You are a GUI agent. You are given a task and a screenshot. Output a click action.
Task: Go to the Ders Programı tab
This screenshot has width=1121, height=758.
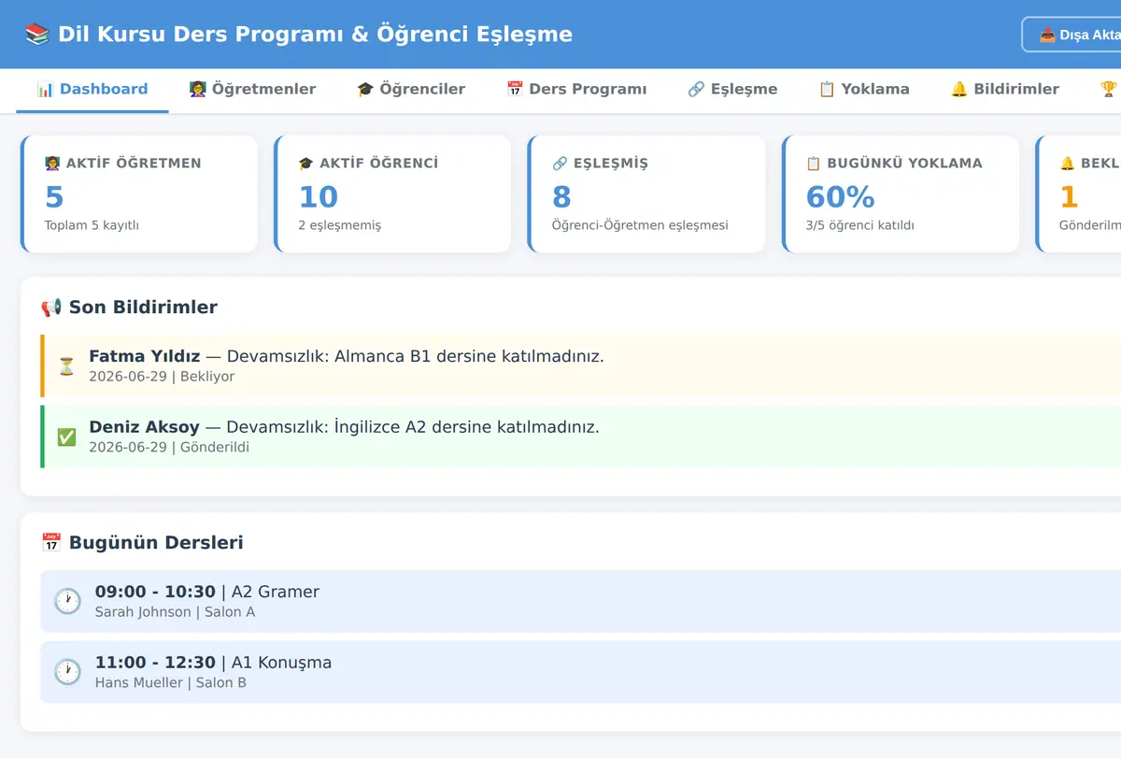tap(576, 90)
